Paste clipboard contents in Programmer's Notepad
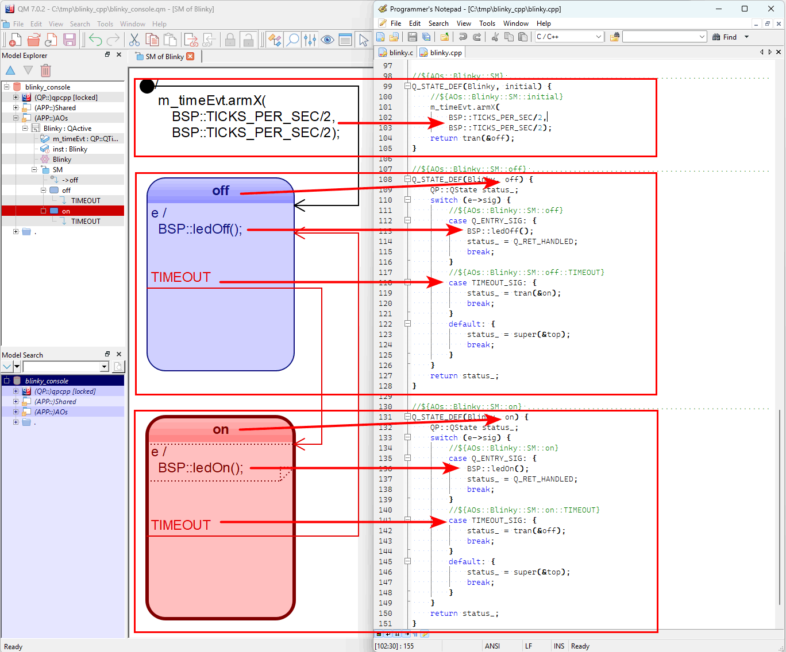Screen dimensions: 786x652 click(x=523, y=36)
